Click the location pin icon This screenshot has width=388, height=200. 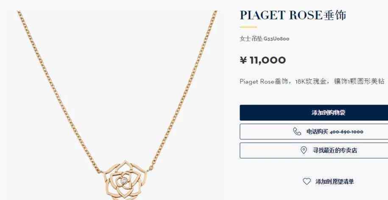(304, 150)
